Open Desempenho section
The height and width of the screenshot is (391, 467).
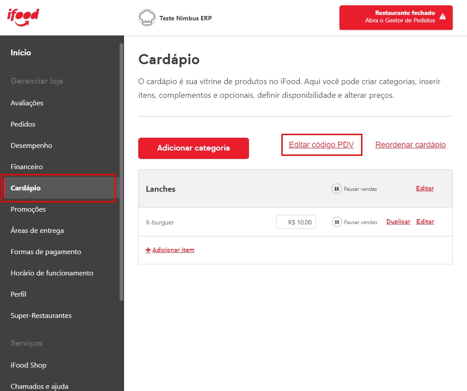pyautogui.click(x=31, y=146)
